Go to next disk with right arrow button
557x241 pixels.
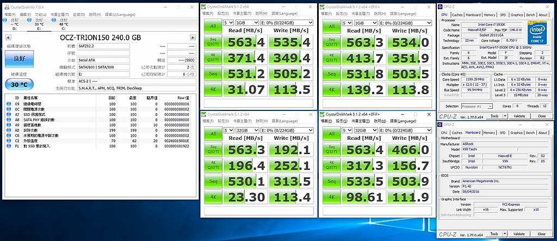[x=193, y=38]
